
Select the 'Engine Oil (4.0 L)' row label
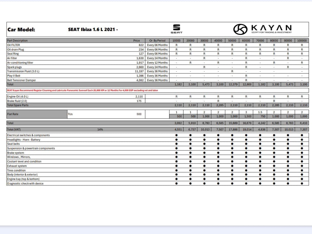point(18,96)
